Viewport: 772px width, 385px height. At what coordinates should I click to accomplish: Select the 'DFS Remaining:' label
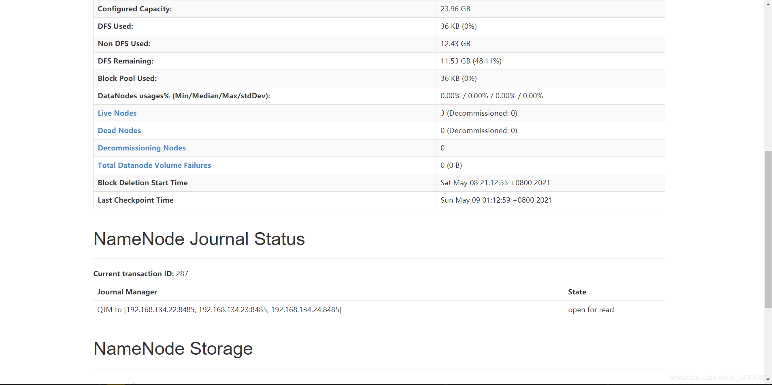tap(125, 61)
